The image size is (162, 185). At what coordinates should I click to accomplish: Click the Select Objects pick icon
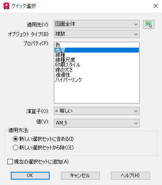149,24
